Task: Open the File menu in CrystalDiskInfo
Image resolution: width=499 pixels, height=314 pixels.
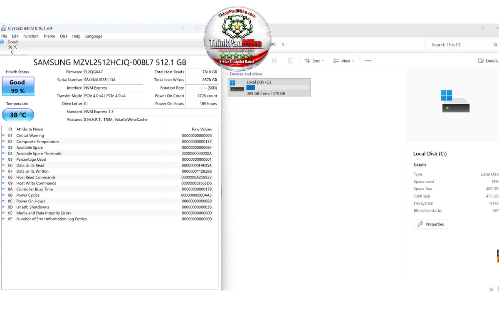Action: 4,36
